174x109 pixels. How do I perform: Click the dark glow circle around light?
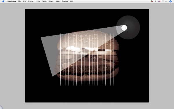tap(128, 27)
